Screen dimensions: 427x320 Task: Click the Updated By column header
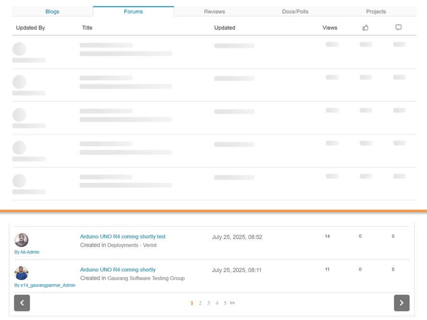pos(31,27)
